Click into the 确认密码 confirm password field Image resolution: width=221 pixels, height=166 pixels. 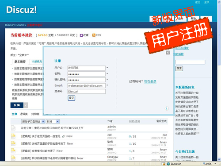87,80
